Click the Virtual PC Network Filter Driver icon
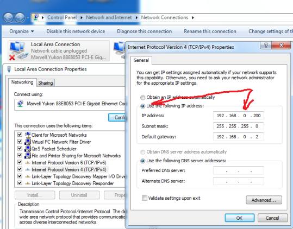This screenshot has width=293, height=229. point(28,142)
